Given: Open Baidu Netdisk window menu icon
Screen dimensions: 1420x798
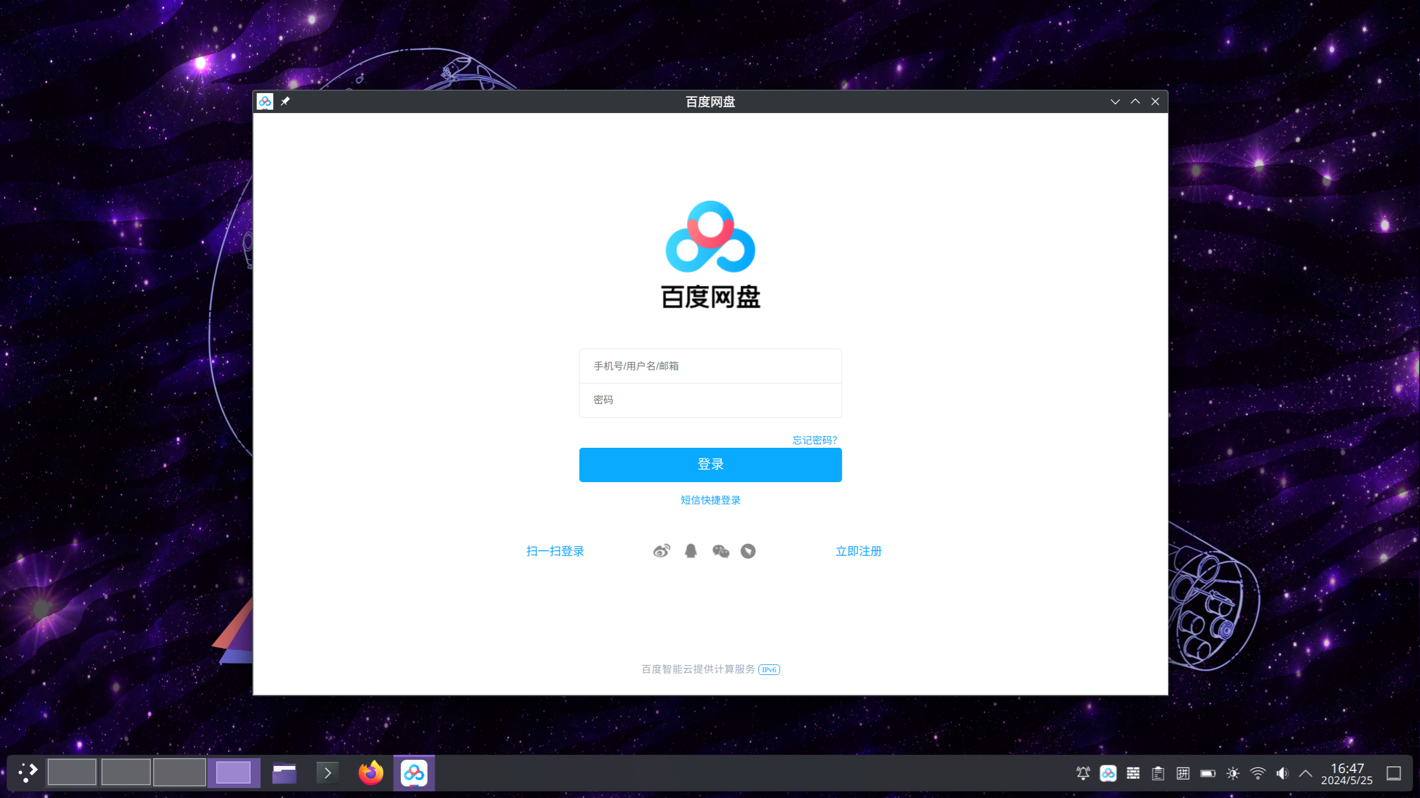Looking at the screenshot, I should (265, 101).
